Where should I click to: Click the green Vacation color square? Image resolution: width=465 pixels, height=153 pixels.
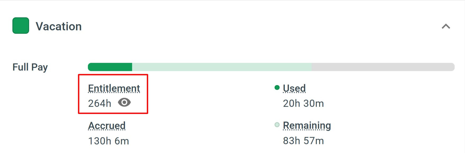(21, 26)
